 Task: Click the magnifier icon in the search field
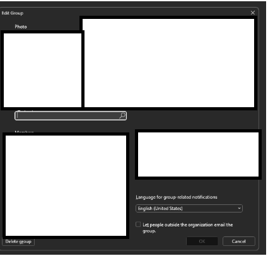122,115
